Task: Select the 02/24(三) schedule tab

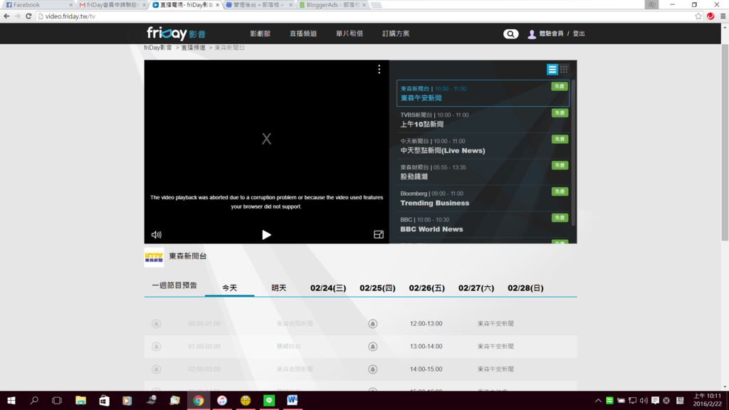Action: point(328,288)
